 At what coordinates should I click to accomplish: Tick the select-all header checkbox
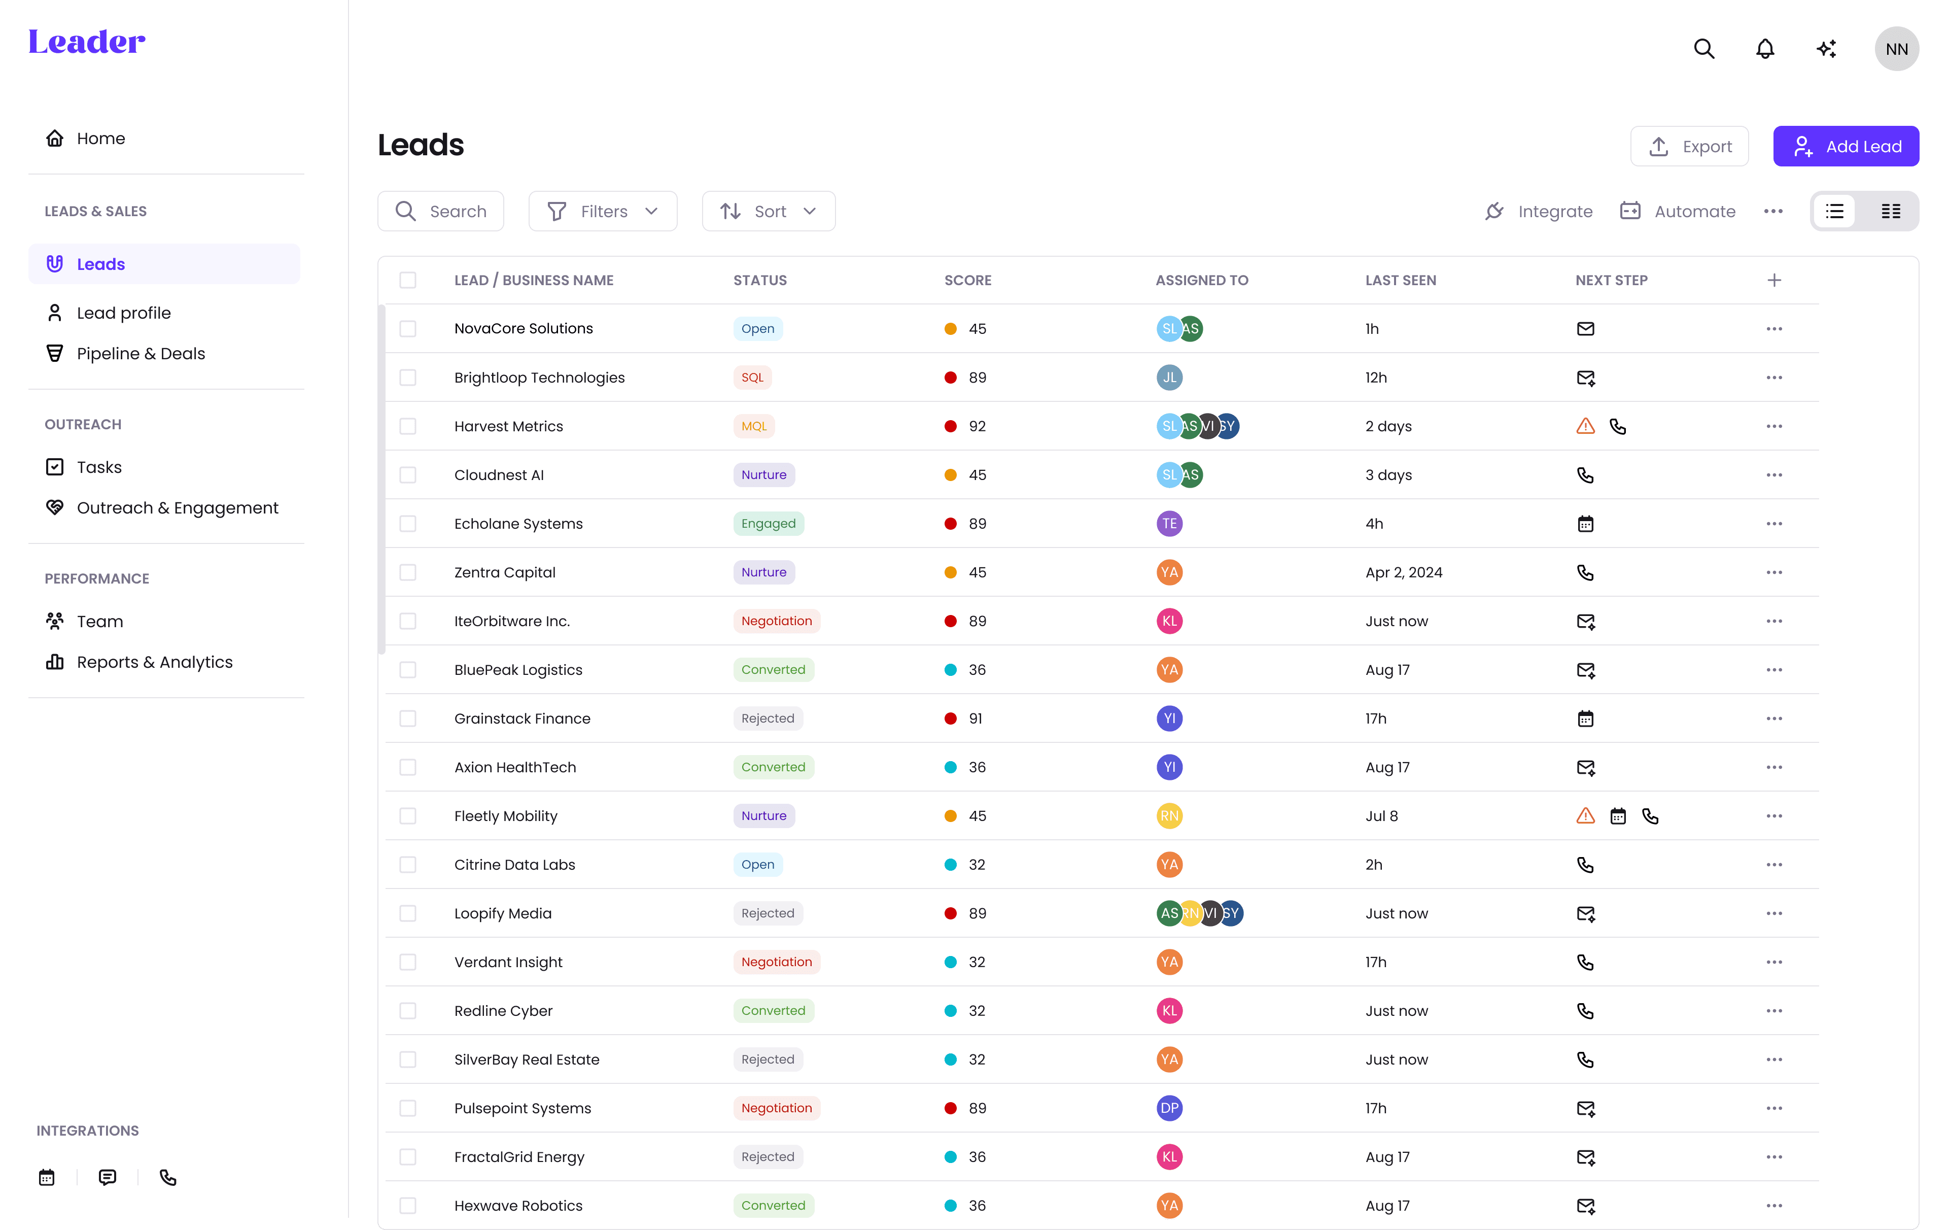(x=408, y=280)
